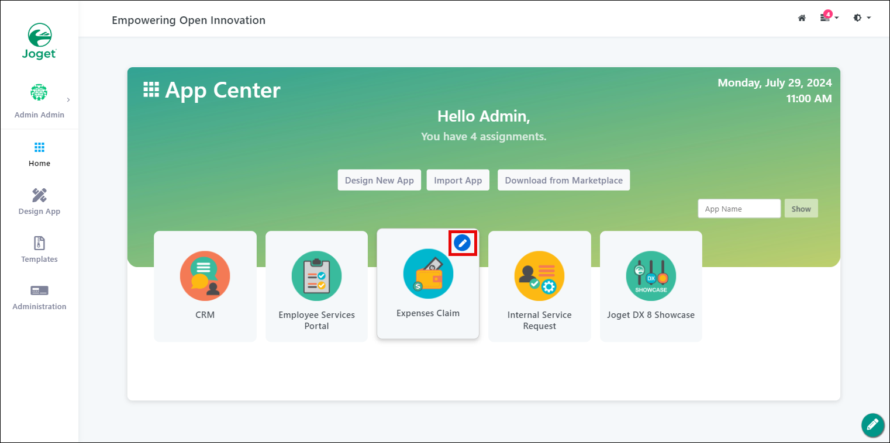Open Design App in sidebar
Image resolution: width=890 pixels, height=443 pixels.
(x=39, y=202)
